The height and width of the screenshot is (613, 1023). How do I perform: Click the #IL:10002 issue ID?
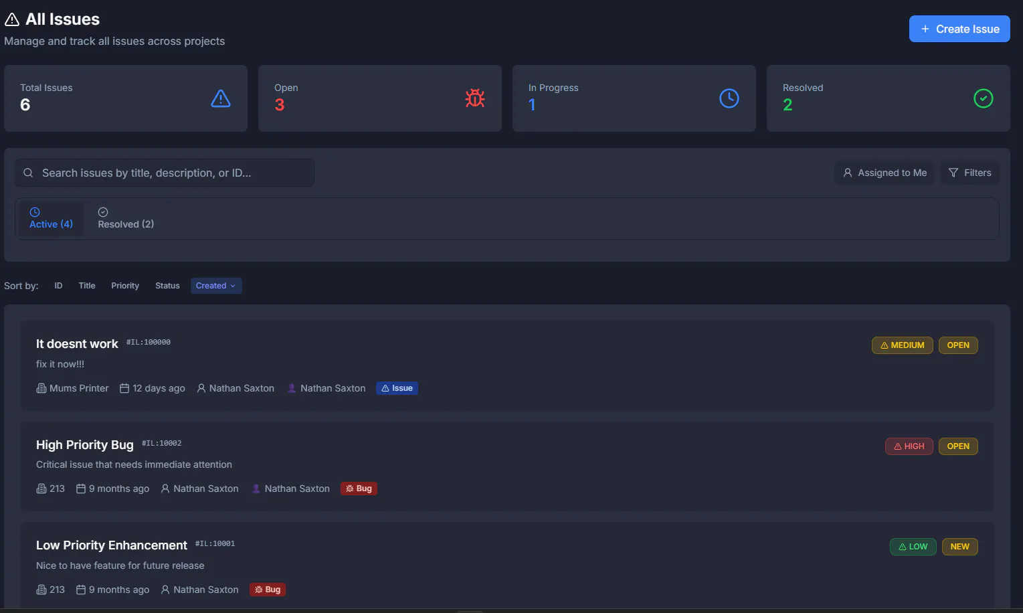click(x=161, y=443)
